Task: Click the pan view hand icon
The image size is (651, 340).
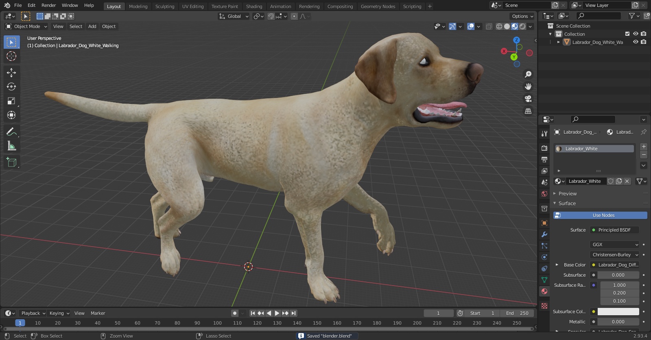Action: [x=528, y=87]
